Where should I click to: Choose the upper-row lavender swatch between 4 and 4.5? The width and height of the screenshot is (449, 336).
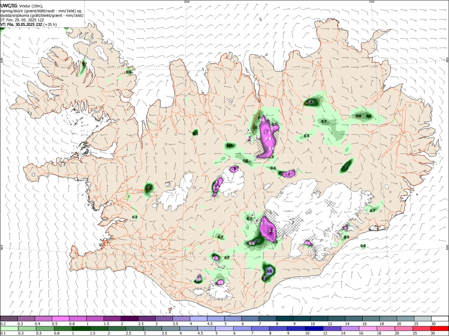(x=198, y=318)
